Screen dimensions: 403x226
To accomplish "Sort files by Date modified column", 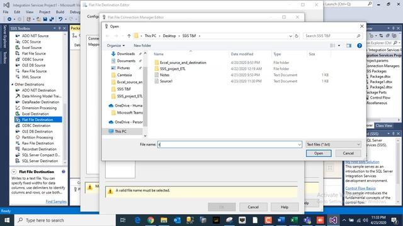I will point(242,54).
